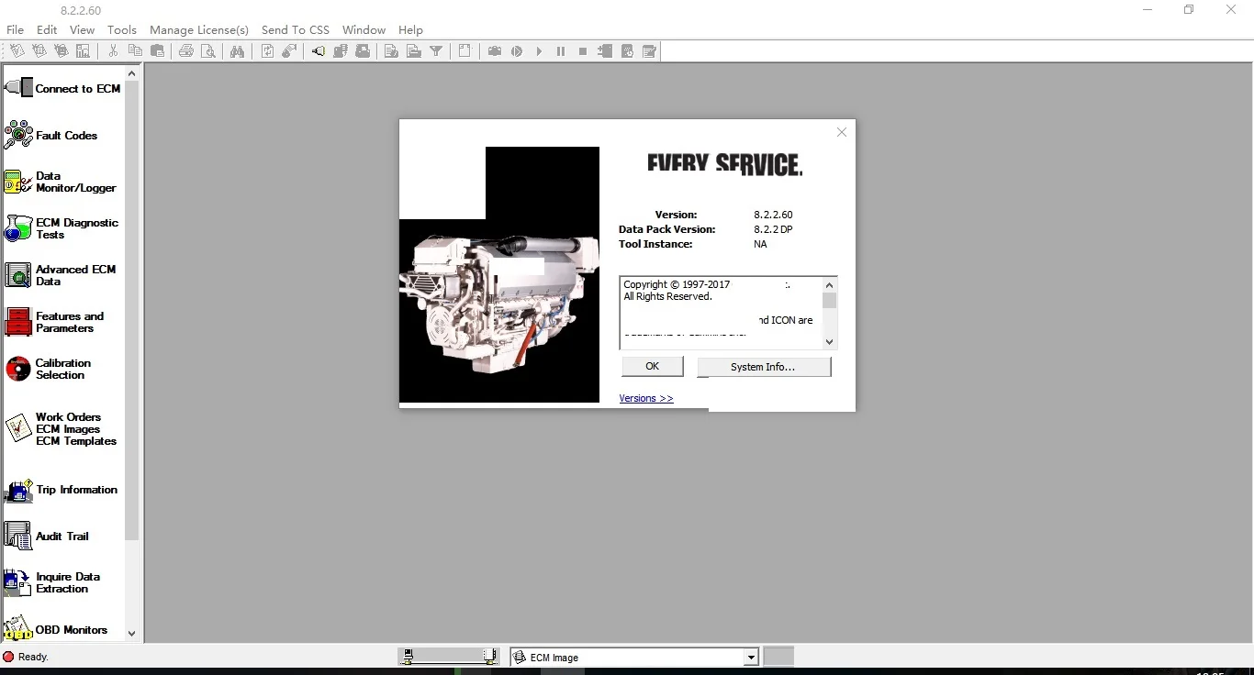This screenshot has width=1254, height=675.
Task: Click the Paste clipboard toolbar icon
Action: pyautogui.click(x=157, y=51)
